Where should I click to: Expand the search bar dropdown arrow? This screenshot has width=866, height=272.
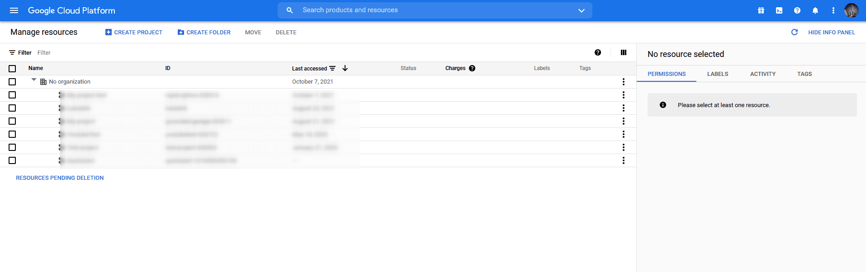click(582, 10)
